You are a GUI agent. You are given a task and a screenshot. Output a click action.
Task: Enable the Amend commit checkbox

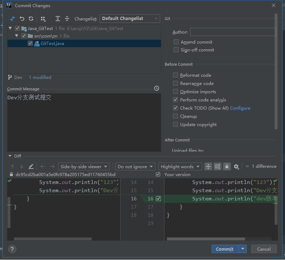[x=176, y=42]
